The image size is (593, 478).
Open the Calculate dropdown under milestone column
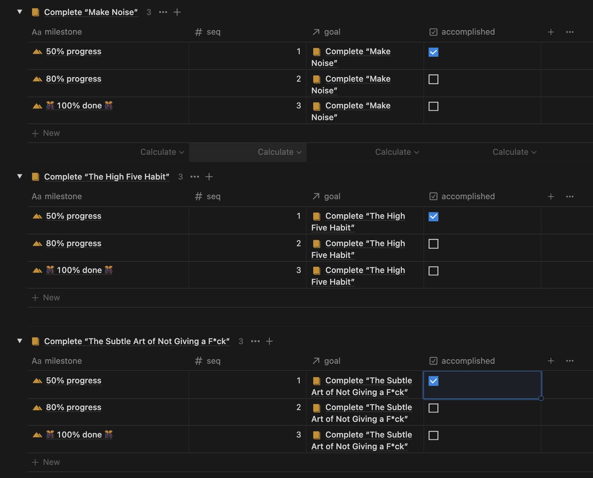(x=162, y=152)
